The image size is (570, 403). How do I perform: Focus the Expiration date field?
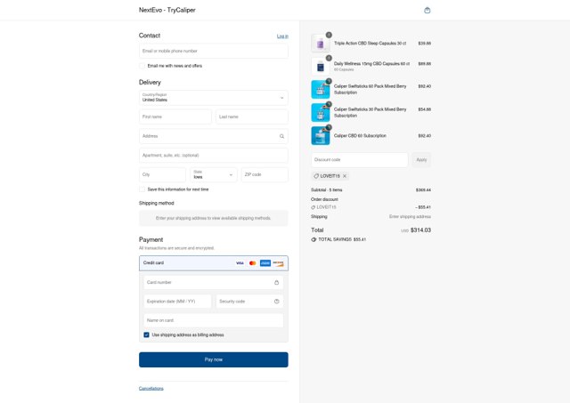tap(177, 302)
